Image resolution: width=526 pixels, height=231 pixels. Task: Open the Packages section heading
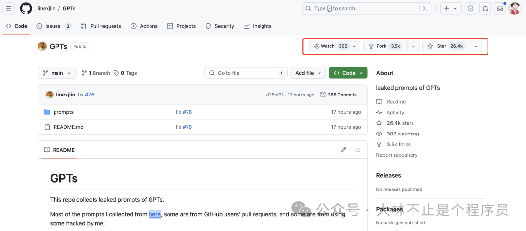click(x=390, y=209)
